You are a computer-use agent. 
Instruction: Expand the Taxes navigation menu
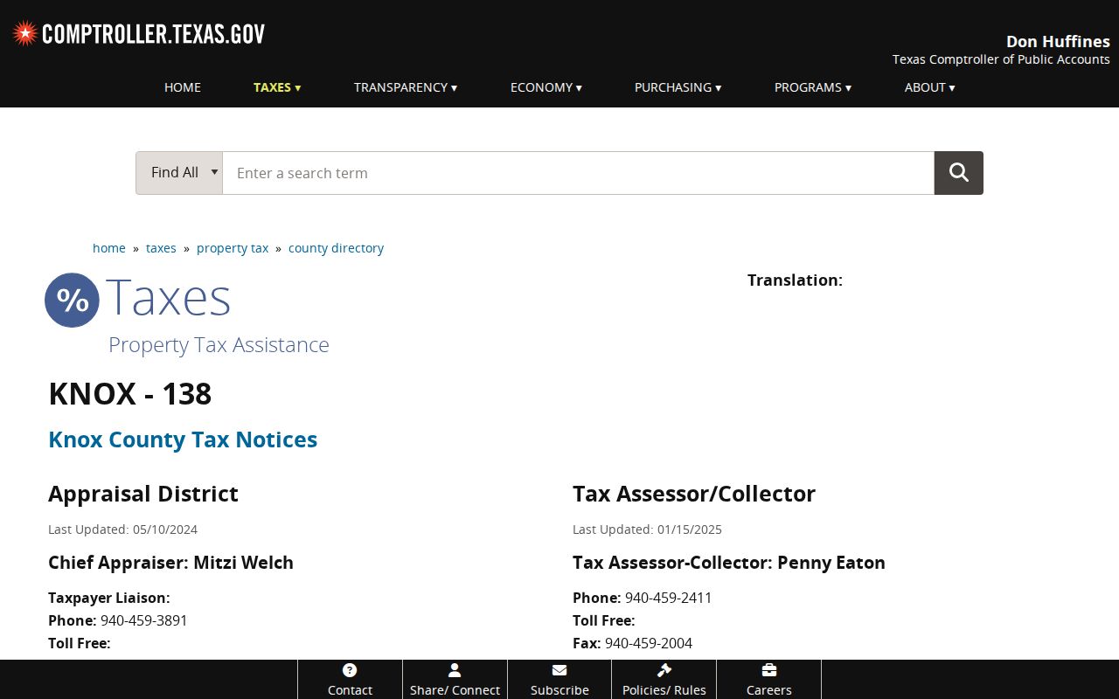(277, 87)
